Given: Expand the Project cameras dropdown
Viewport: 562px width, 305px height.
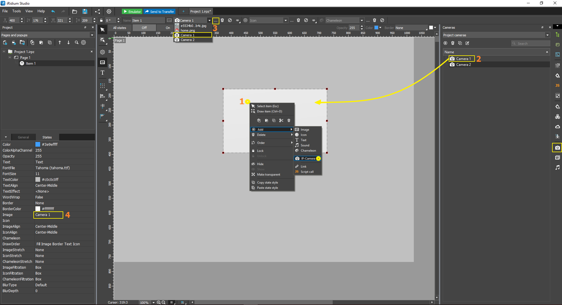Looking at the screenshot, I should pyautogui.click(x=547, y=35).
